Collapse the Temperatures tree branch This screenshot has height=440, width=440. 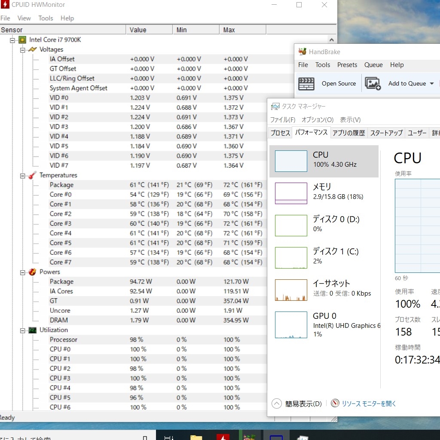point(22,176)
